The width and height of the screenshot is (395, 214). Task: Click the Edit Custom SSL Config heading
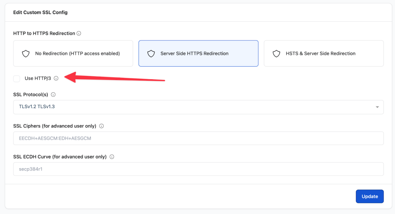(x=41, y=12)
